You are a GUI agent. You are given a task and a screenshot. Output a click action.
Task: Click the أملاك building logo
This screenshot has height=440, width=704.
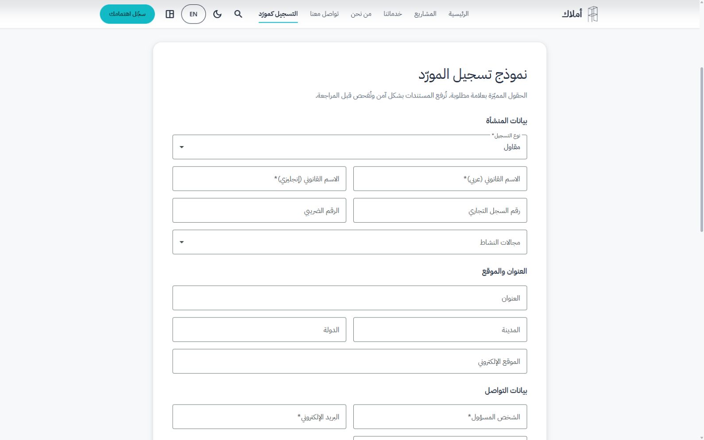(x=593, y=14)
